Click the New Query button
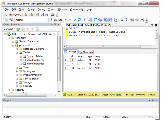Viewport: 161px width, 121px height. [13, 15]
